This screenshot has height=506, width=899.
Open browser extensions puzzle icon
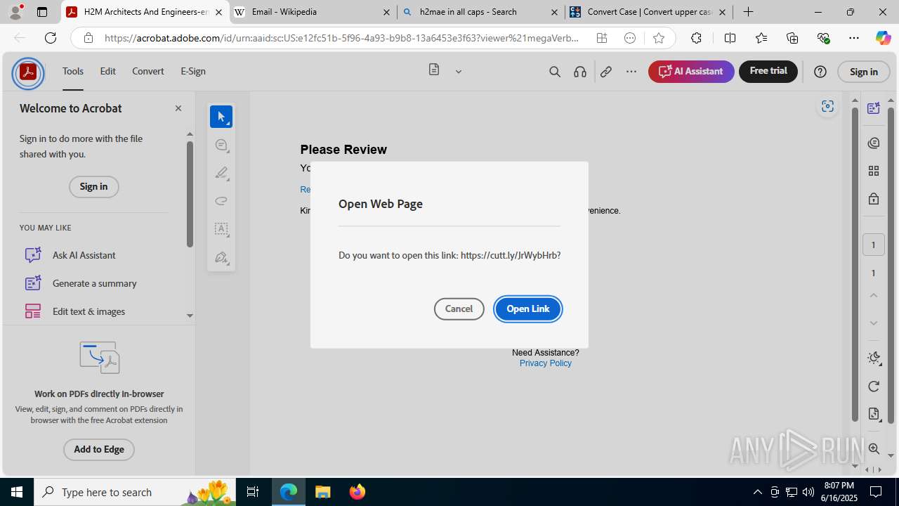coord(696,38)
